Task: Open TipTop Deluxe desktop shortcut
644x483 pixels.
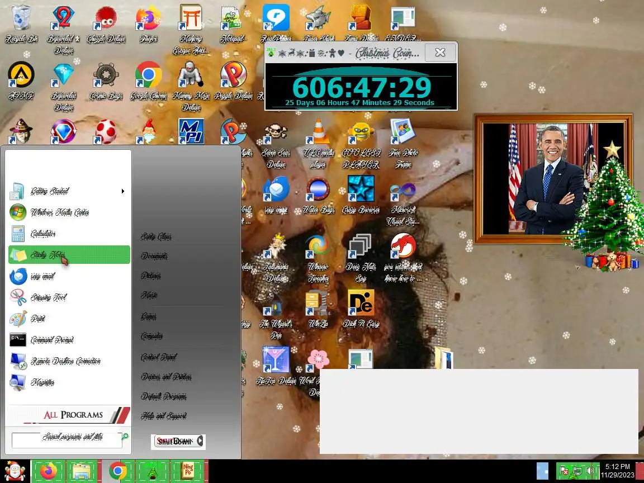Action: click(276, 365)
